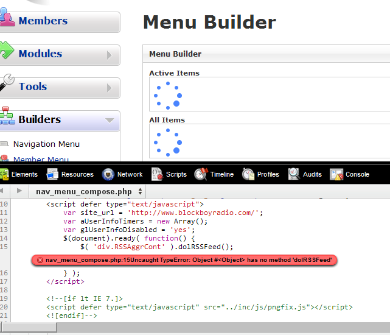Click the Navigation Menu item icon
Viewport: 390px width, 335px height.
point(4,144)
